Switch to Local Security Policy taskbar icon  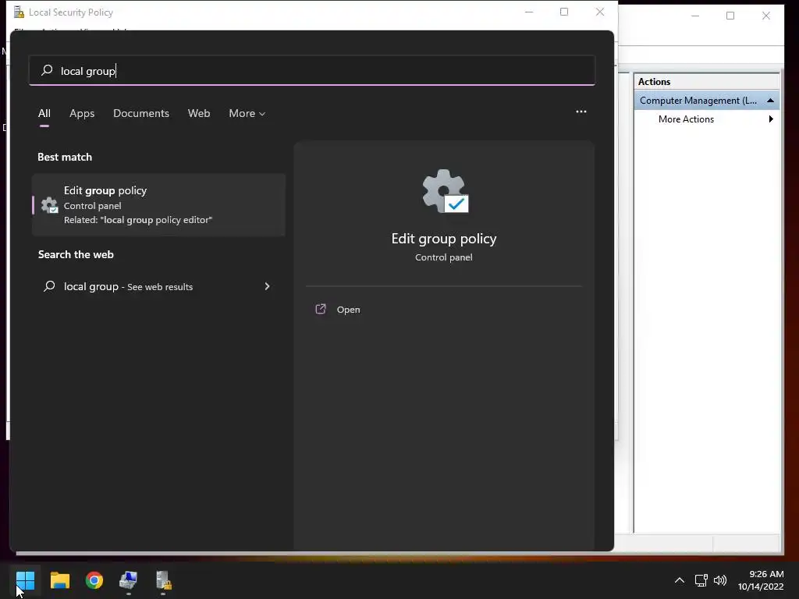(x=163, y=580)
